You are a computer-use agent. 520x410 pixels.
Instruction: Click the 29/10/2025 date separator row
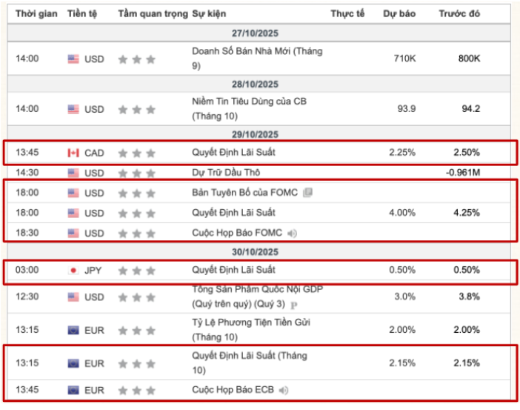[x=255, y=133]
